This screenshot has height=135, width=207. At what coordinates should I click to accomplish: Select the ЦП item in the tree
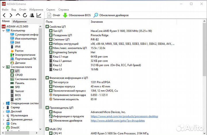click(x=15, y=71)
